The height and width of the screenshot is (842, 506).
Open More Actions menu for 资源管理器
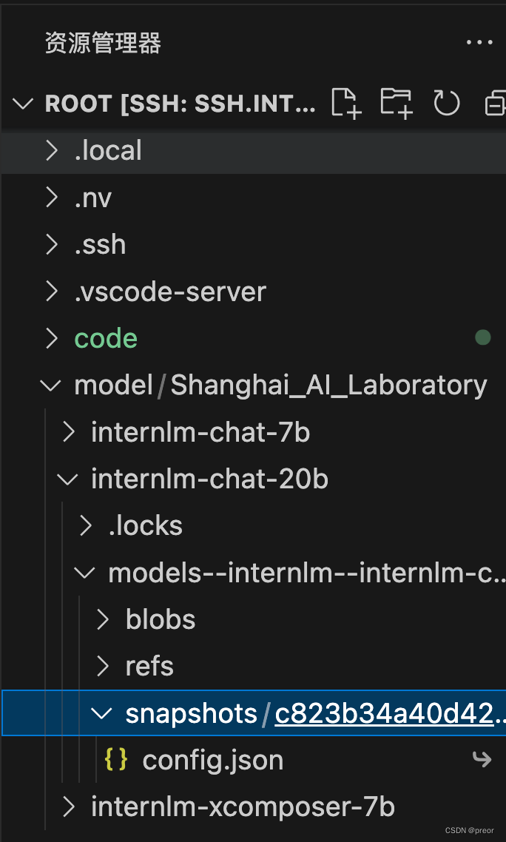pos(479,42)
